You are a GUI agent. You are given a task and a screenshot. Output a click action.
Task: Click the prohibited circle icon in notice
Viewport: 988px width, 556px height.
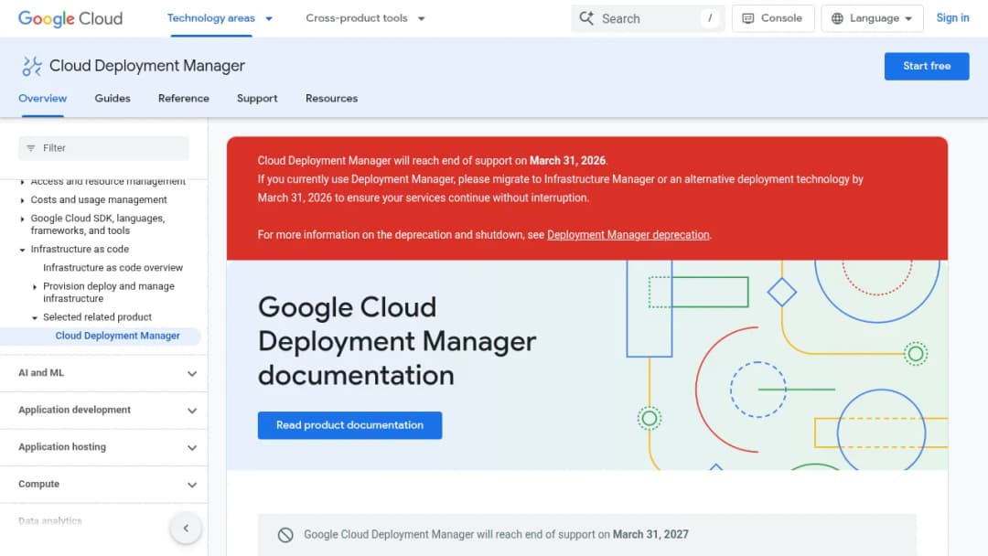(x=285, y=535)
